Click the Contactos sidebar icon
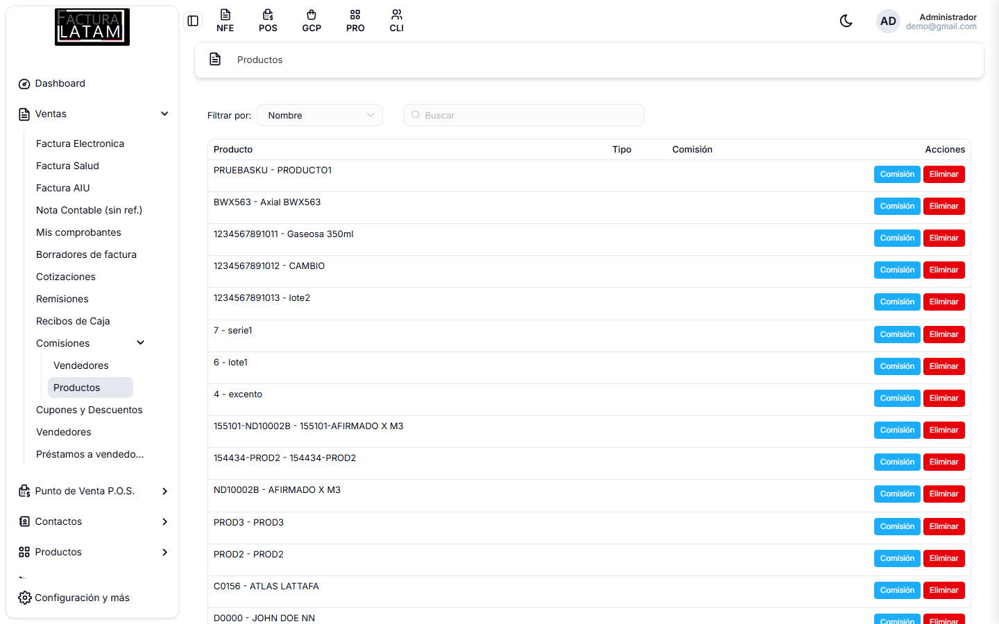 click(x=24, y=521)
